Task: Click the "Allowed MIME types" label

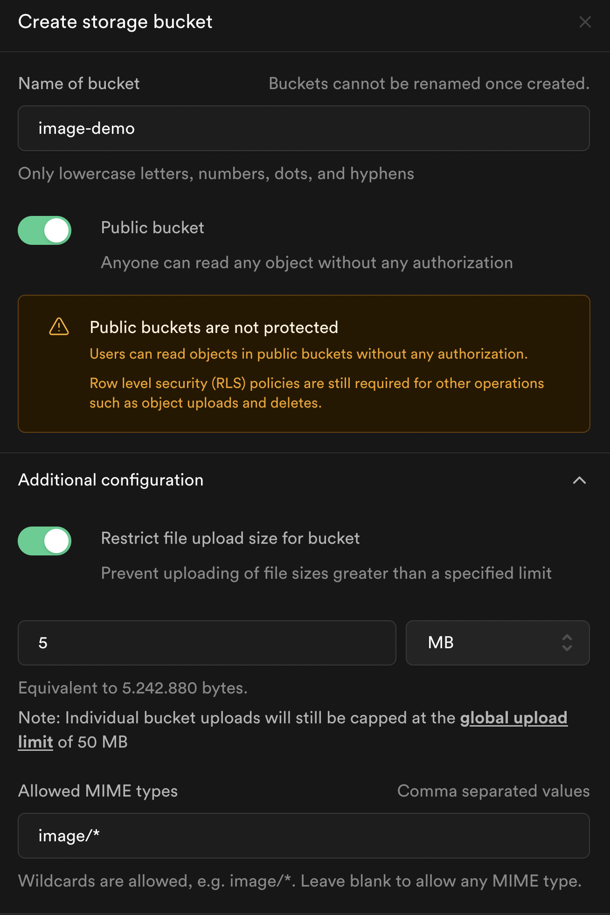Action: (x=98, y=791)
